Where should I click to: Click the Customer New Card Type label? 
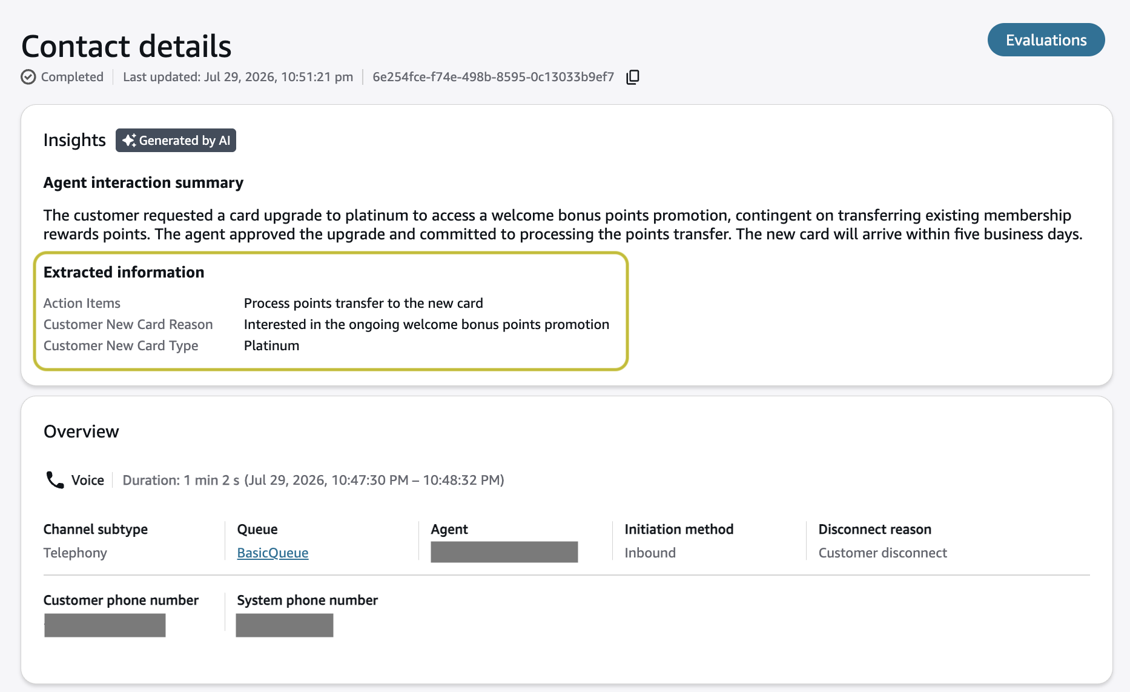click(x=121, y=345)
